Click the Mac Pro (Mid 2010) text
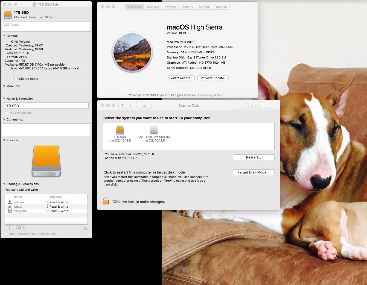 [x=181, y=42]
